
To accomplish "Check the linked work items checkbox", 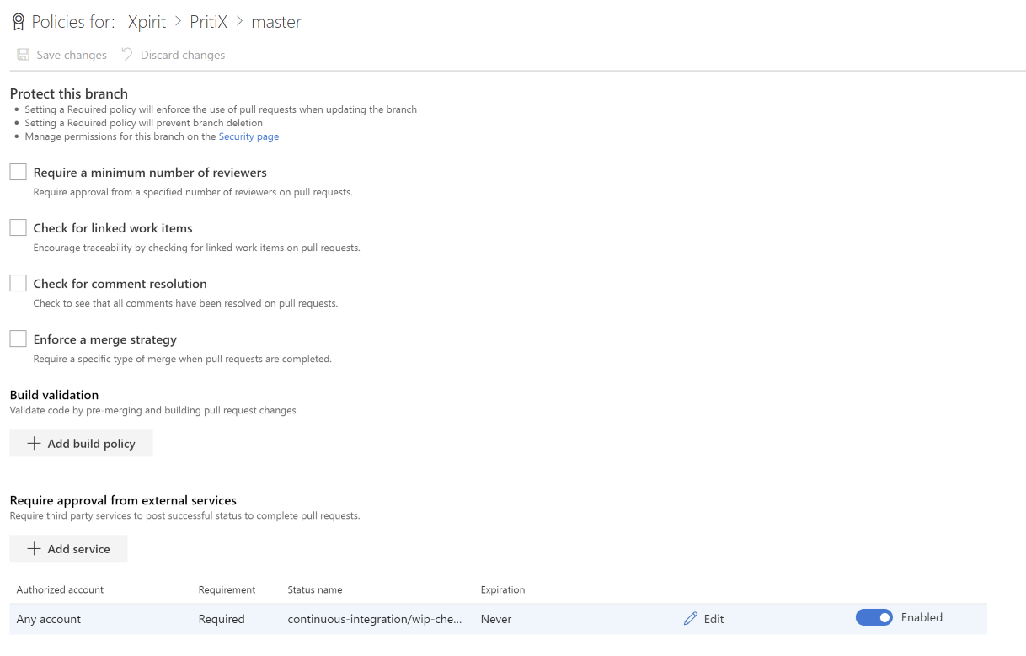I will point(18,227).
